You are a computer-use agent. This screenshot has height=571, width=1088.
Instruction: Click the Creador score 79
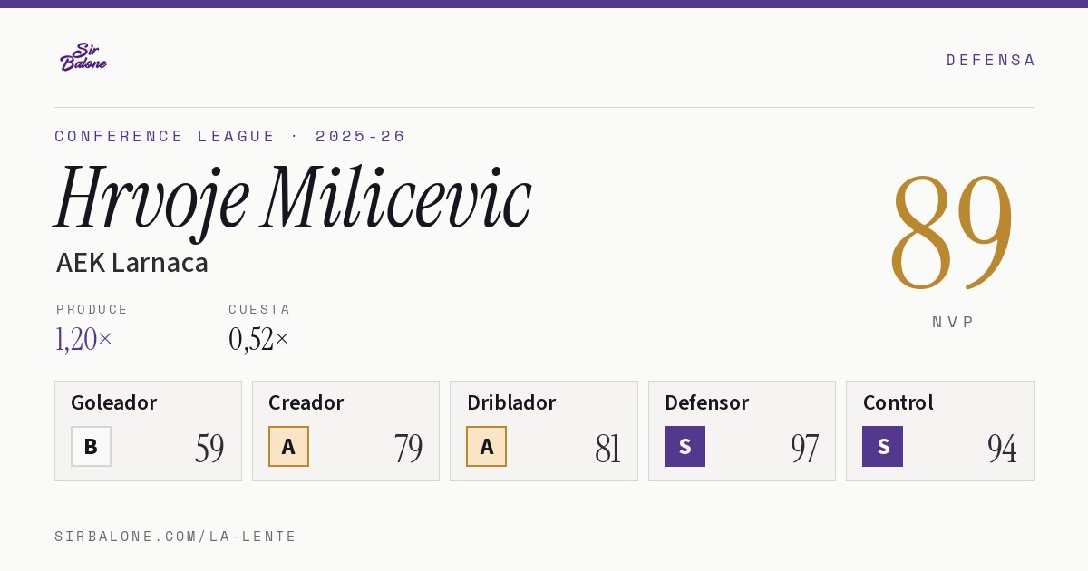(408, 449)
